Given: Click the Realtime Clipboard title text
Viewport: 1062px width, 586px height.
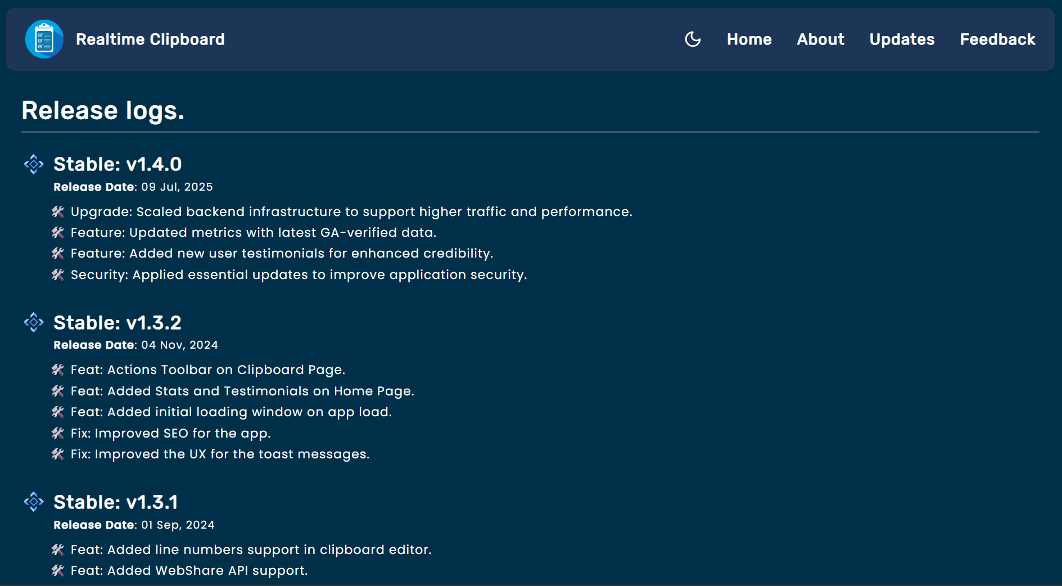Looking at the screenshot, I should click(150, 39).
